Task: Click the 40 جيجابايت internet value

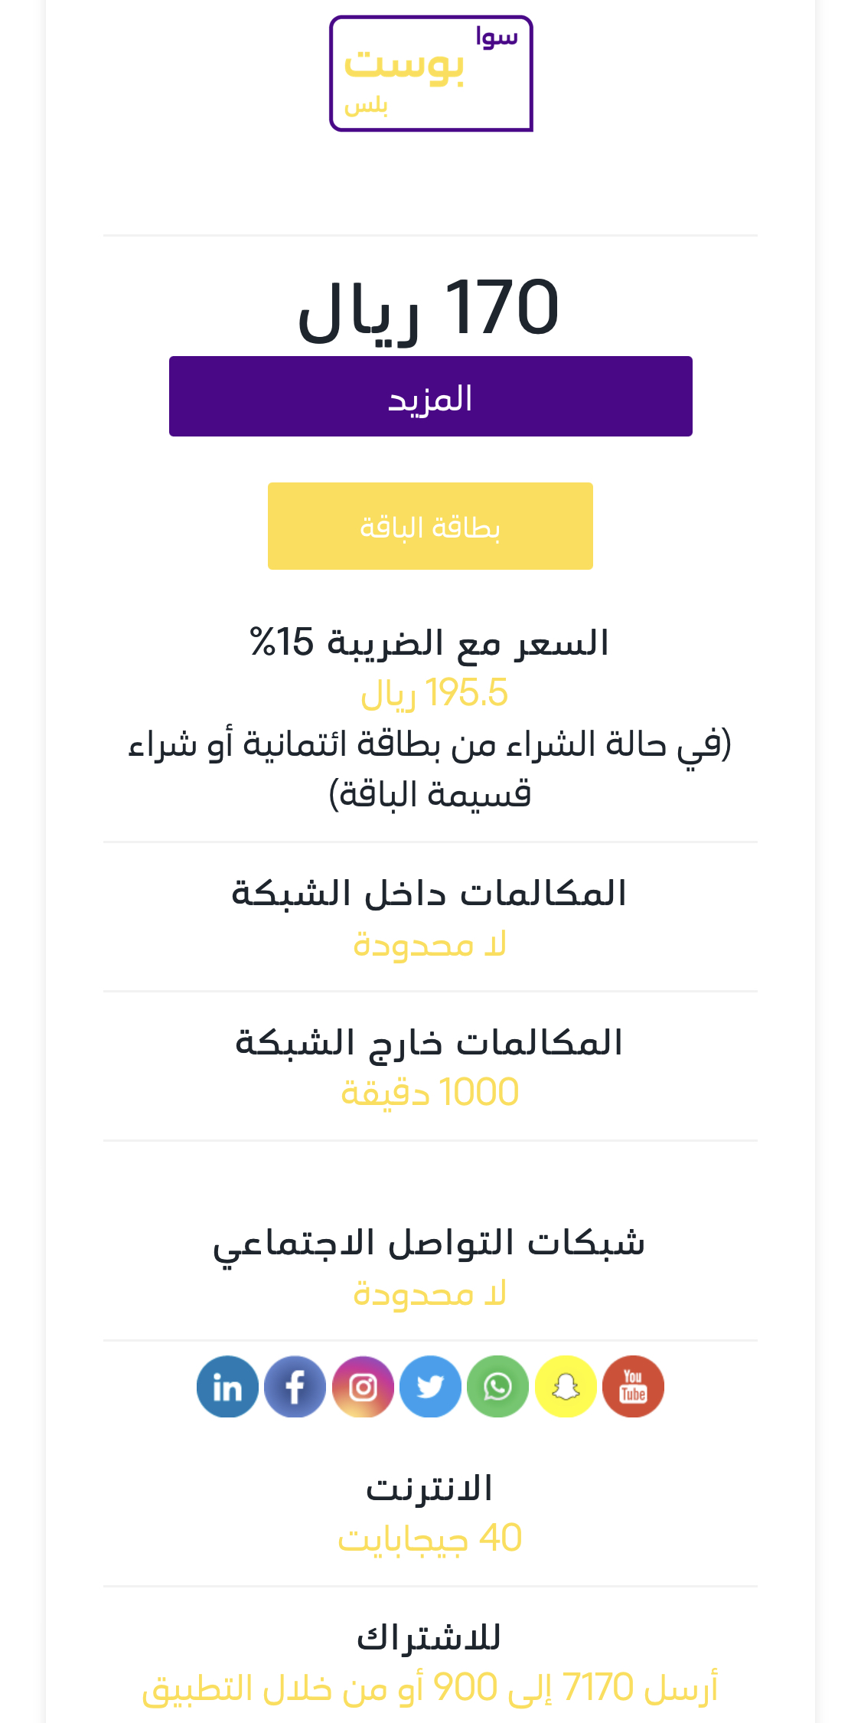Action: point(429,1538)
